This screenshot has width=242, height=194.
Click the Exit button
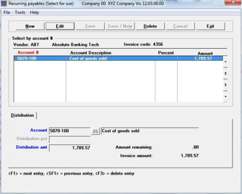click(x=210, y=26)
